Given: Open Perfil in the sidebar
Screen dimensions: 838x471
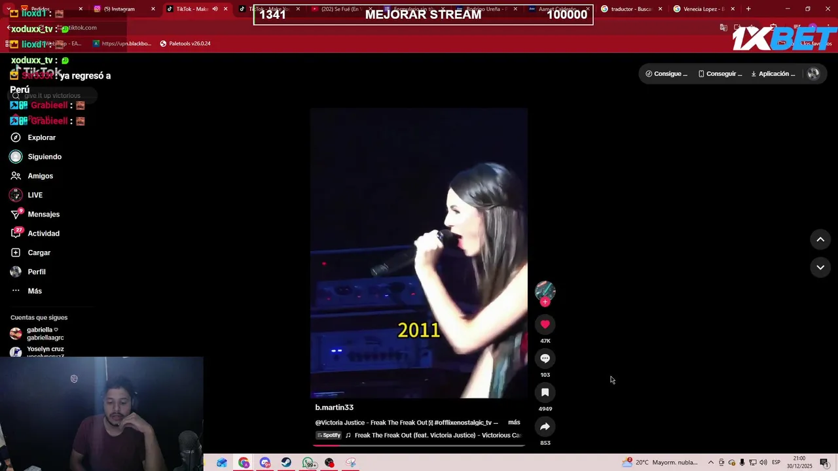Looking at the screenshot, I should click(x=36, y=271).
